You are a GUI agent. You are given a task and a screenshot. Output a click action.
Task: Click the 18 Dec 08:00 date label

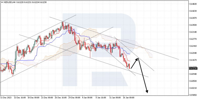[33, 98]
